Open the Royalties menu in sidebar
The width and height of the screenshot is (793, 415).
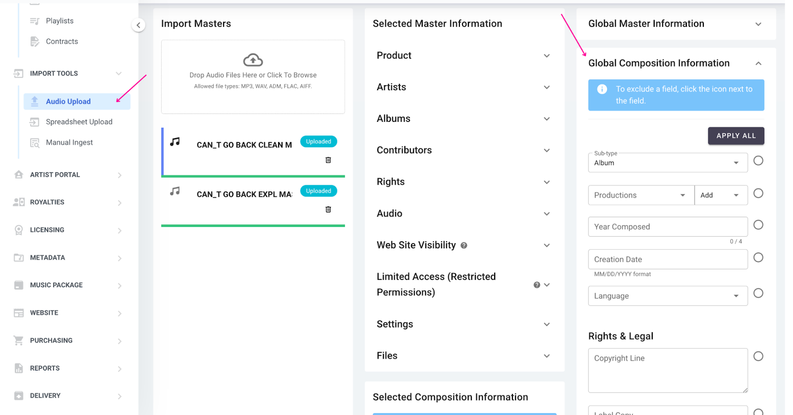(x=47, y=202)
